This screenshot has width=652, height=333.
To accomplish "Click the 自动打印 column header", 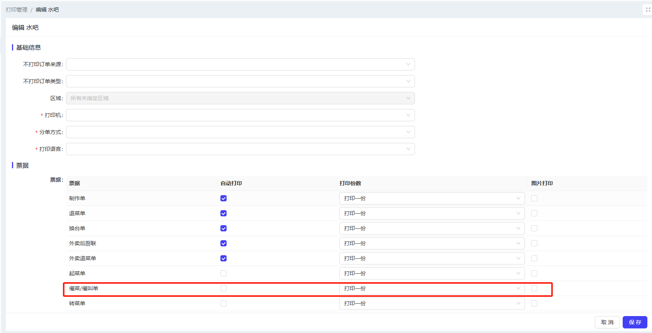I will 231,183.
